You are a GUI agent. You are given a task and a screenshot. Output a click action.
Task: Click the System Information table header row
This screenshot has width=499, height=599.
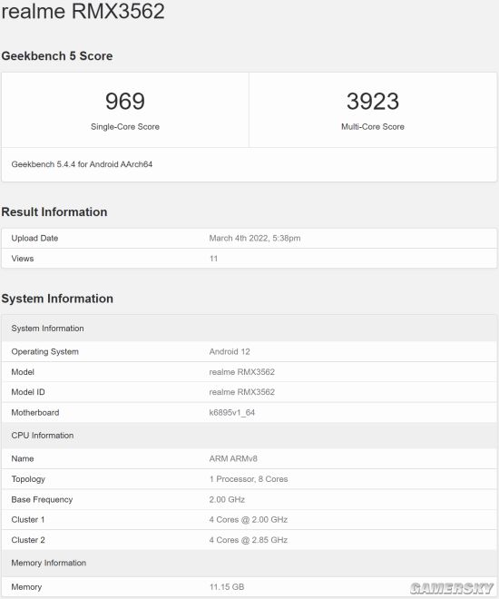[x=249, y=329]
